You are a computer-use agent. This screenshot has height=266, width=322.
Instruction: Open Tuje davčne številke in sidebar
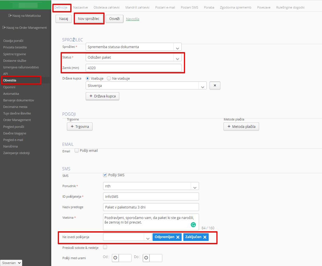(x=17, y=113)
